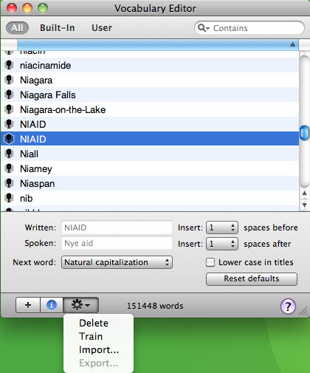Click the Reset defaults button

(x=252, y=278)
